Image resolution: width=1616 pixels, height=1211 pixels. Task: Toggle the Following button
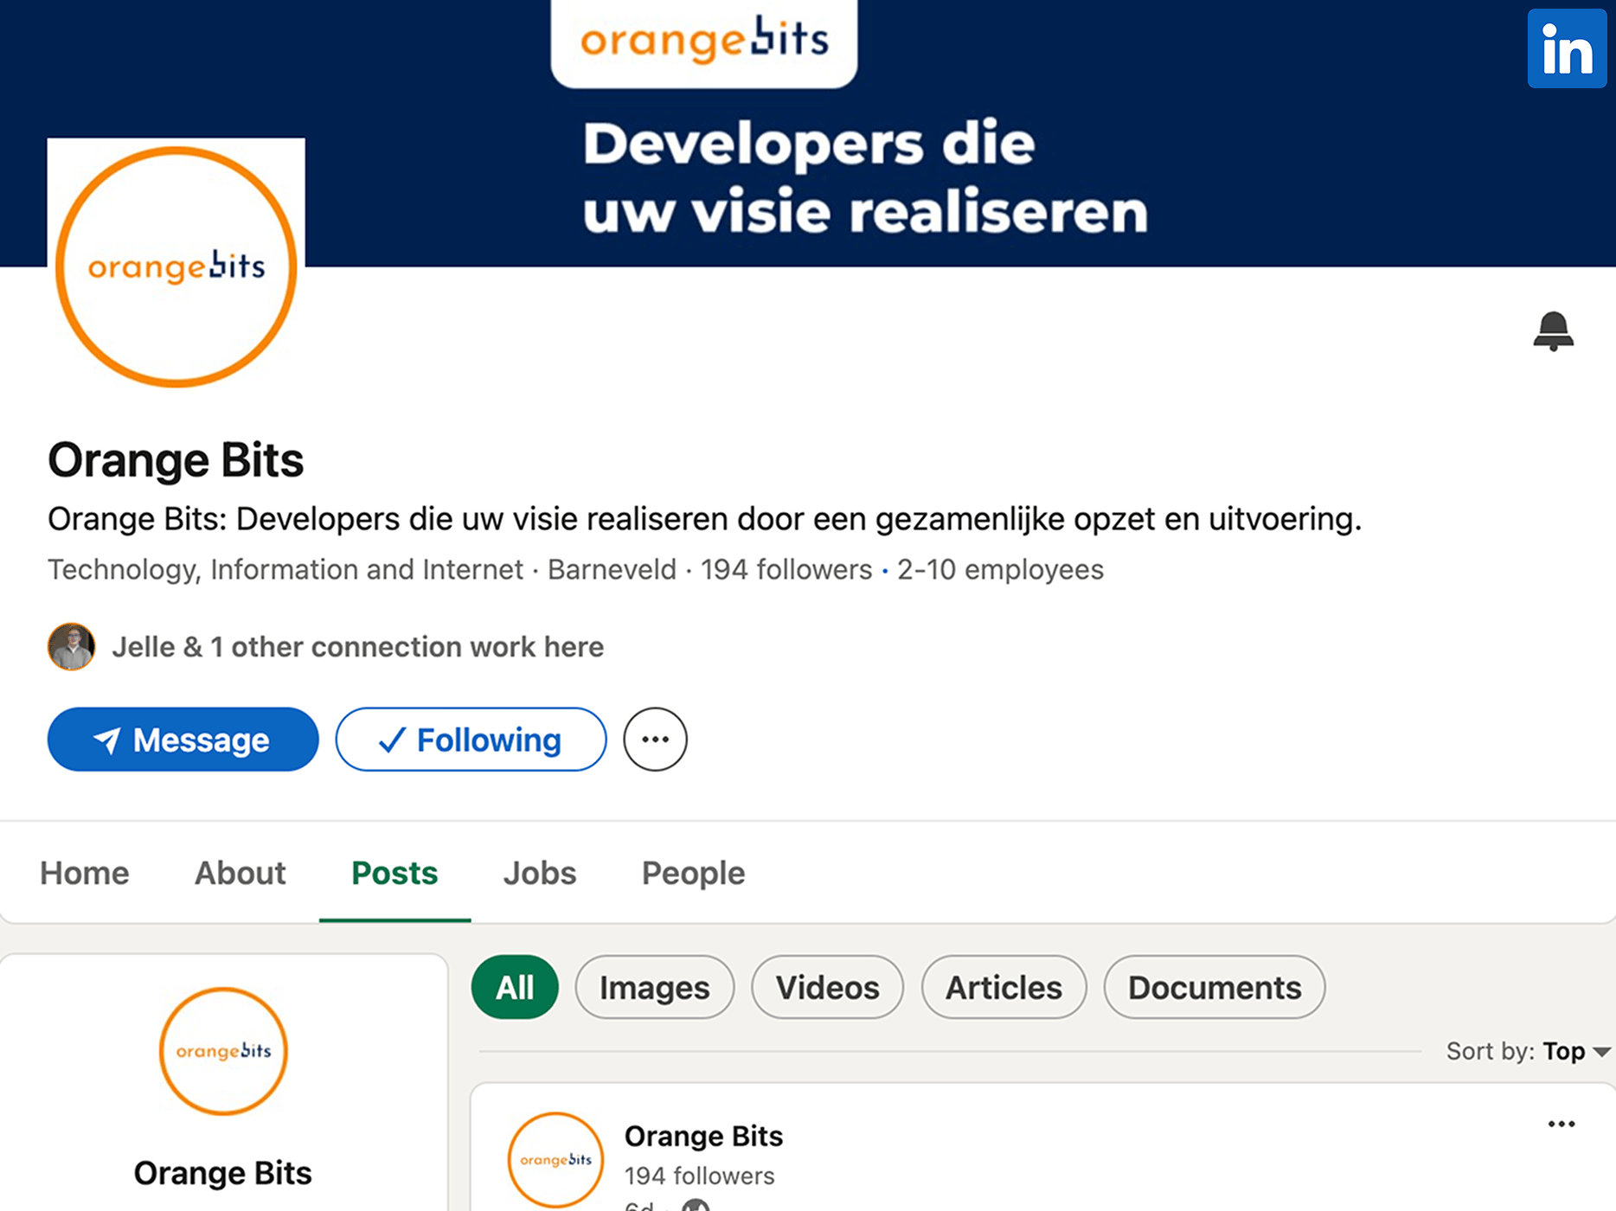[x=471, y=740]
